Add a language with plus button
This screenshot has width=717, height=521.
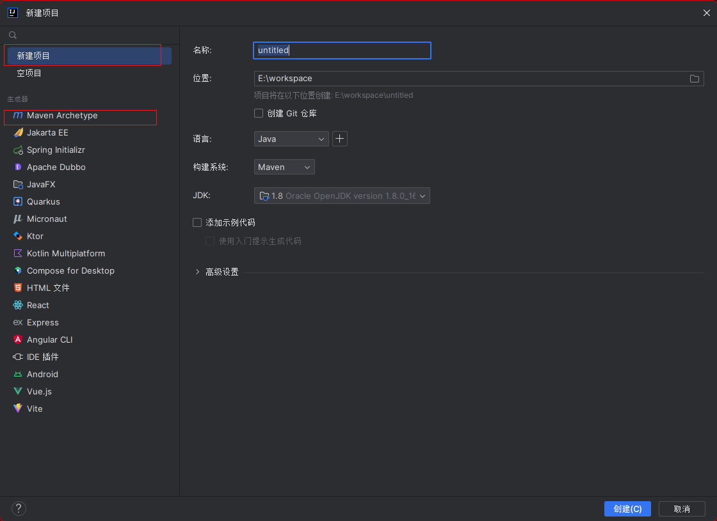[340, 139]
